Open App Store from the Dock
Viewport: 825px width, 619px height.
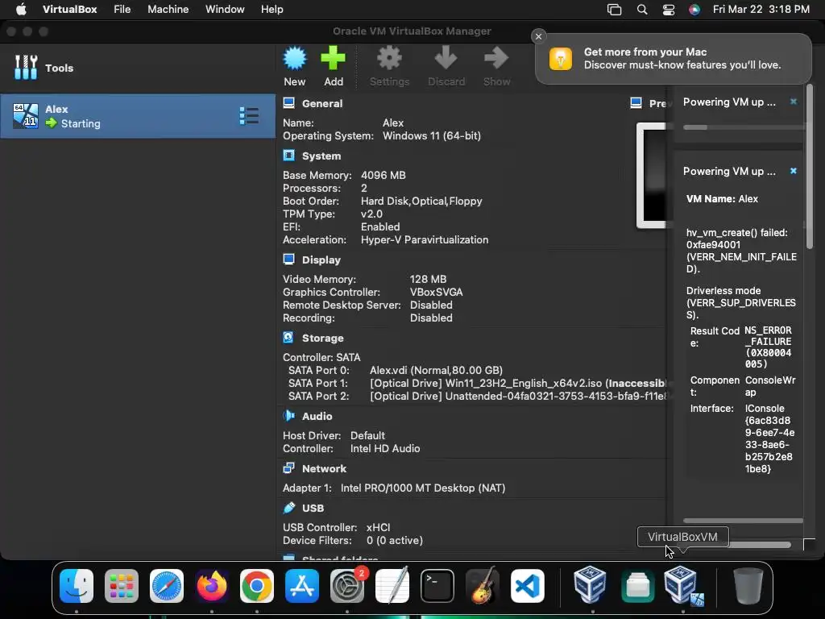(302, 586)
